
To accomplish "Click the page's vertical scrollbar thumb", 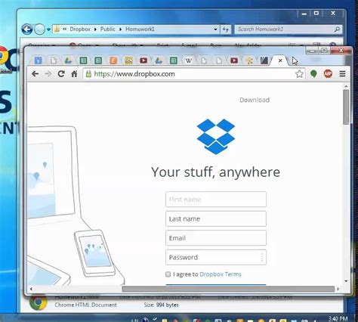I will pyautogui.click(x=346, y=107).
